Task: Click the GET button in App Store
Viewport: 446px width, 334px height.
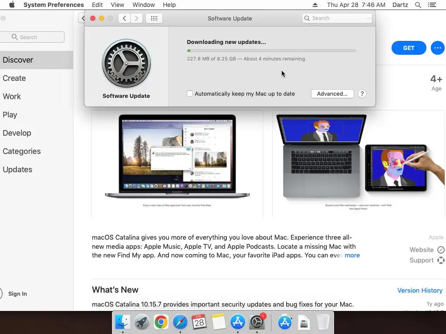Action: pos(409,48)
